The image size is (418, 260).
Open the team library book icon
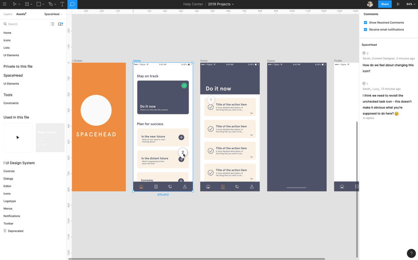coord(60,24)
